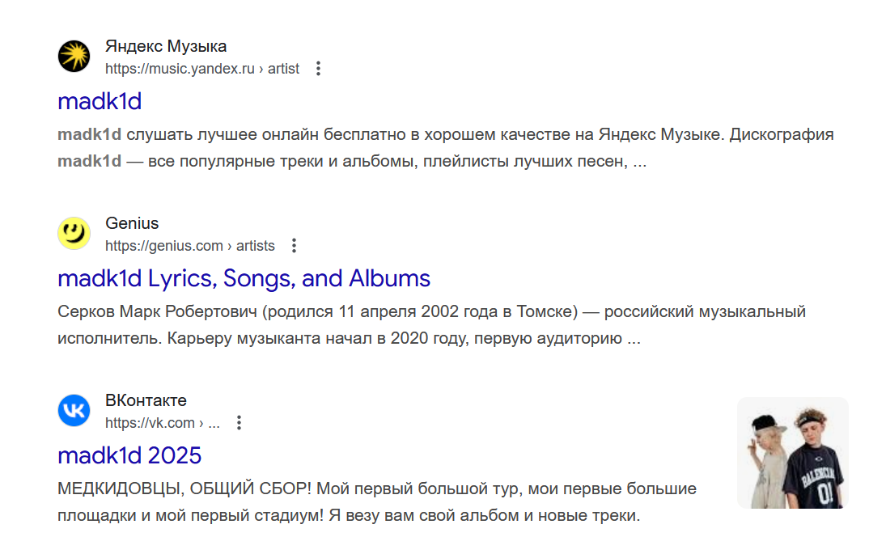886x554 pixels.
Task: Open three-dot menu beside genius.com URL
Action: tap(294, 246)
